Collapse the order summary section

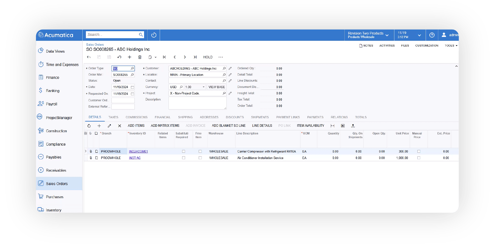pos(456,66)
